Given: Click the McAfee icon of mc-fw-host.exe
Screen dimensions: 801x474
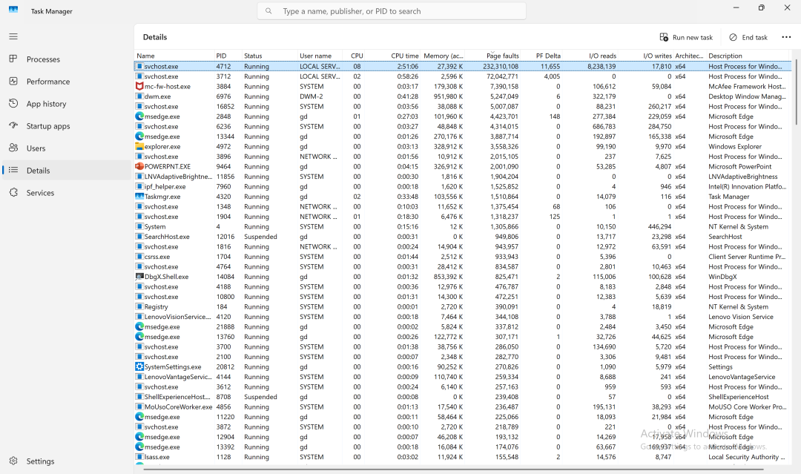Looking at the screenshot, I should [x=139, y=86].
